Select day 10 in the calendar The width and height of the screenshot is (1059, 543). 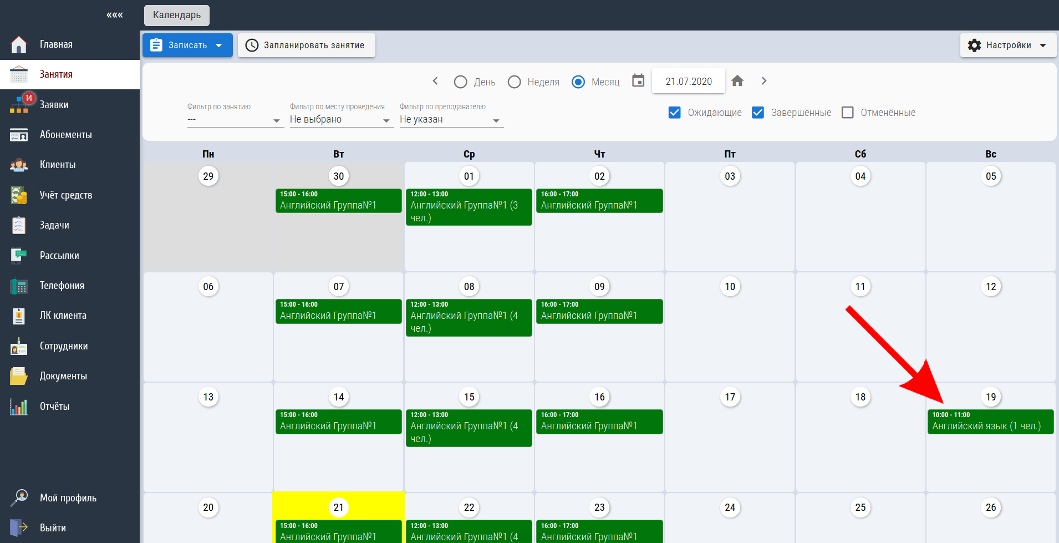click(730, 287)
